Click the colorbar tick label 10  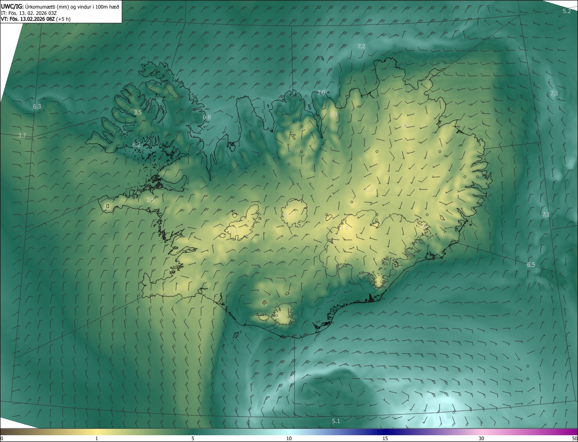point(289,438)
